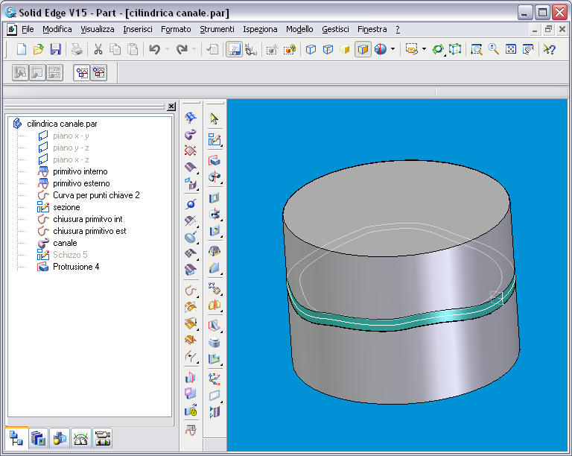Select 'primitivo esterno' in the feature tree
The width and height of the screenshot is (572, 456).
81,183
